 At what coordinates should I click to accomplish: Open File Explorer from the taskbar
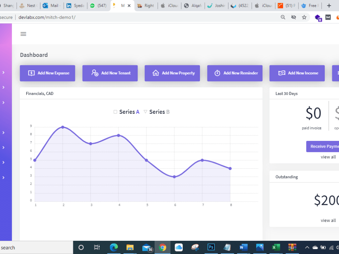pyautogui.click(x=130, y=247)
